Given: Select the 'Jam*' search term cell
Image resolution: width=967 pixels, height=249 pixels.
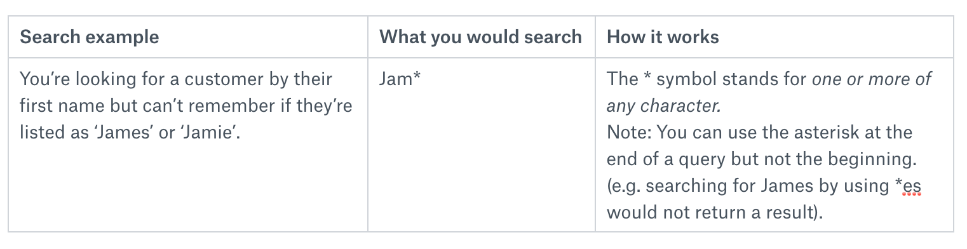Looking at the screenshot, I should pyautogui.click(x=400, y=79).
